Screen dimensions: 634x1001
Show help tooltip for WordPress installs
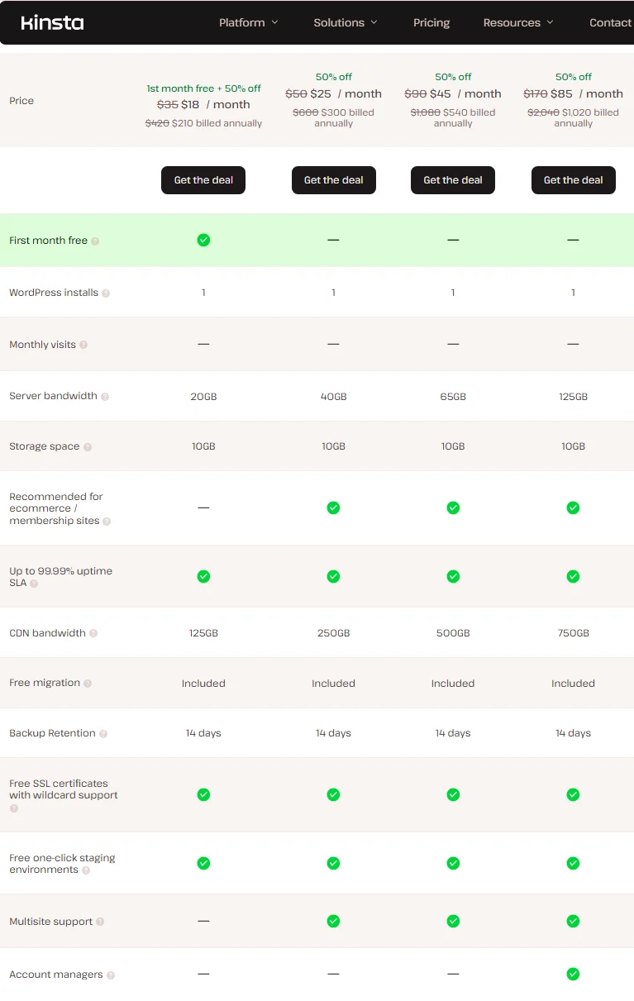click(x=106, y=293)
